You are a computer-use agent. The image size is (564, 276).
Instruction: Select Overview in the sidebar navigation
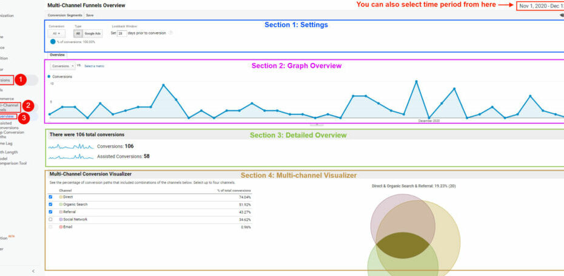point(7,116)
